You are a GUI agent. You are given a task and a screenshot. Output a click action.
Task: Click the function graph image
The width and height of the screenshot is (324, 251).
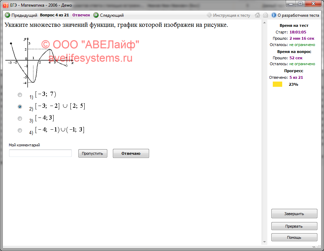coord(39,62)
